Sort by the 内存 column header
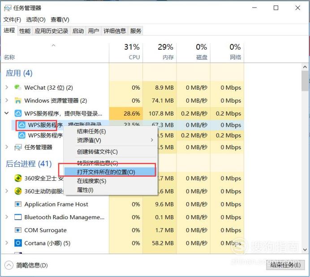 point(160,52)
